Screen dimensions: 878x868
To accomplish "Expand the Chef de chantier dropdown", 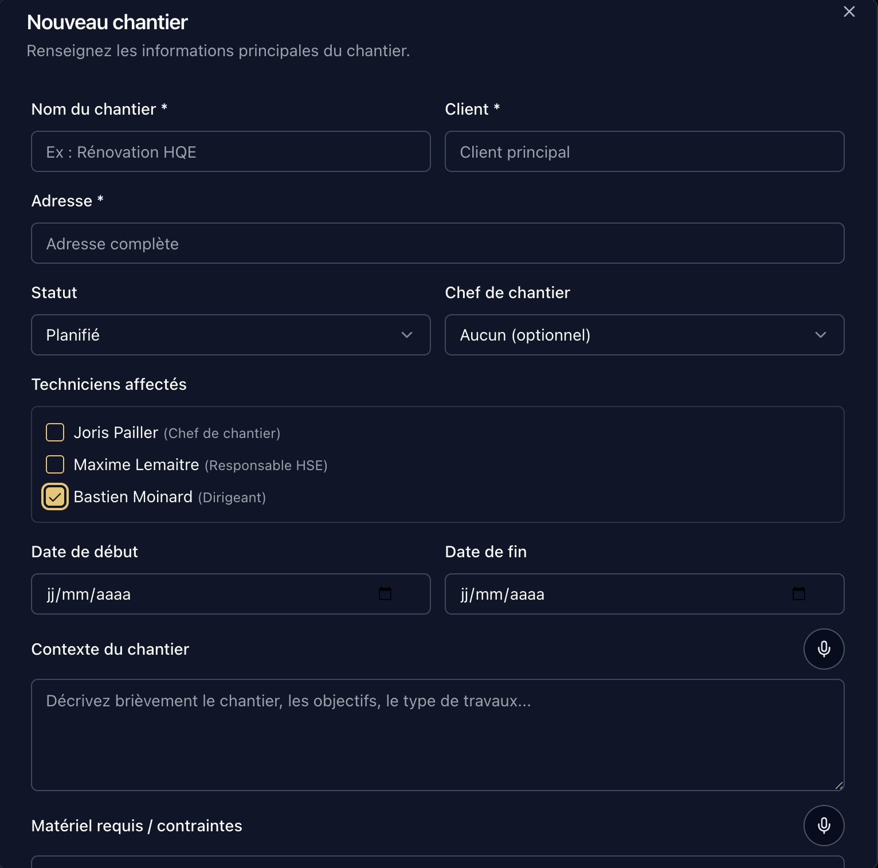I will tap(644, 335).
